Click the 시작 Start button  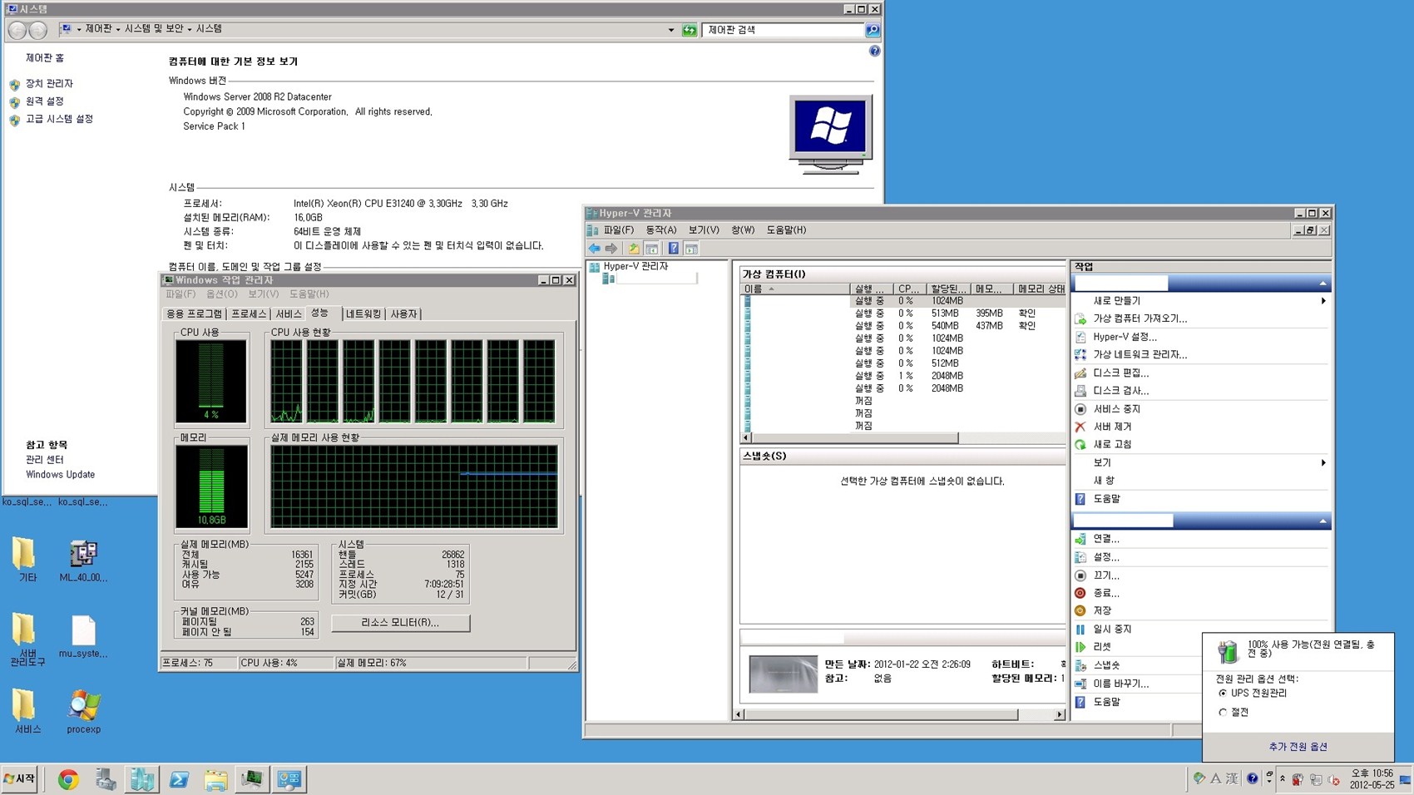(x=20, y=779)
